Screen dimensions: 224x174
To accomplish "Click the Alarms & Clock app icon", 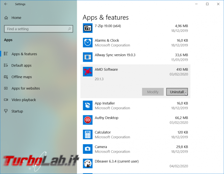I will [88, 43].
